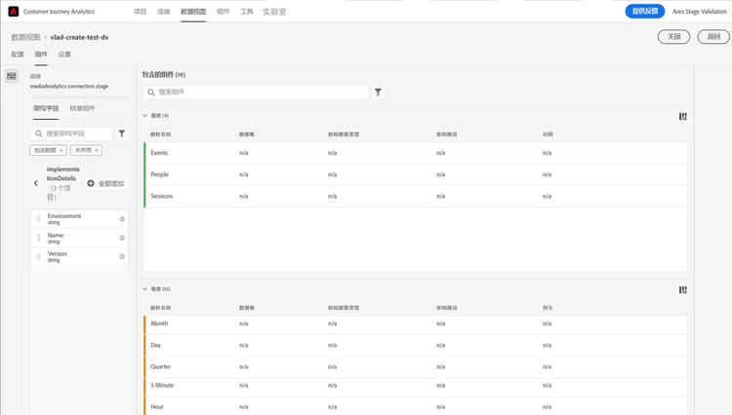This screenshot has width=732, height=415.
Task: Click search icon in schema field search
Action: tap(39, 133)
